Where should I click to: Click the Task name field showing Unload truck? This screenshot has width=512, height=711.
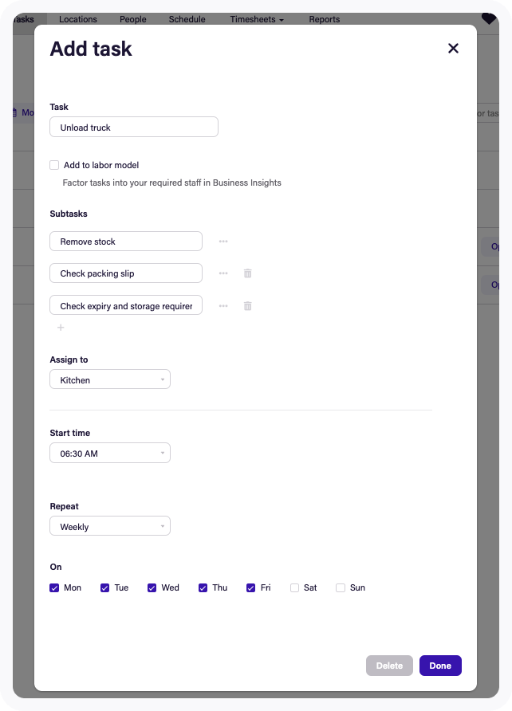pos(133,126)
